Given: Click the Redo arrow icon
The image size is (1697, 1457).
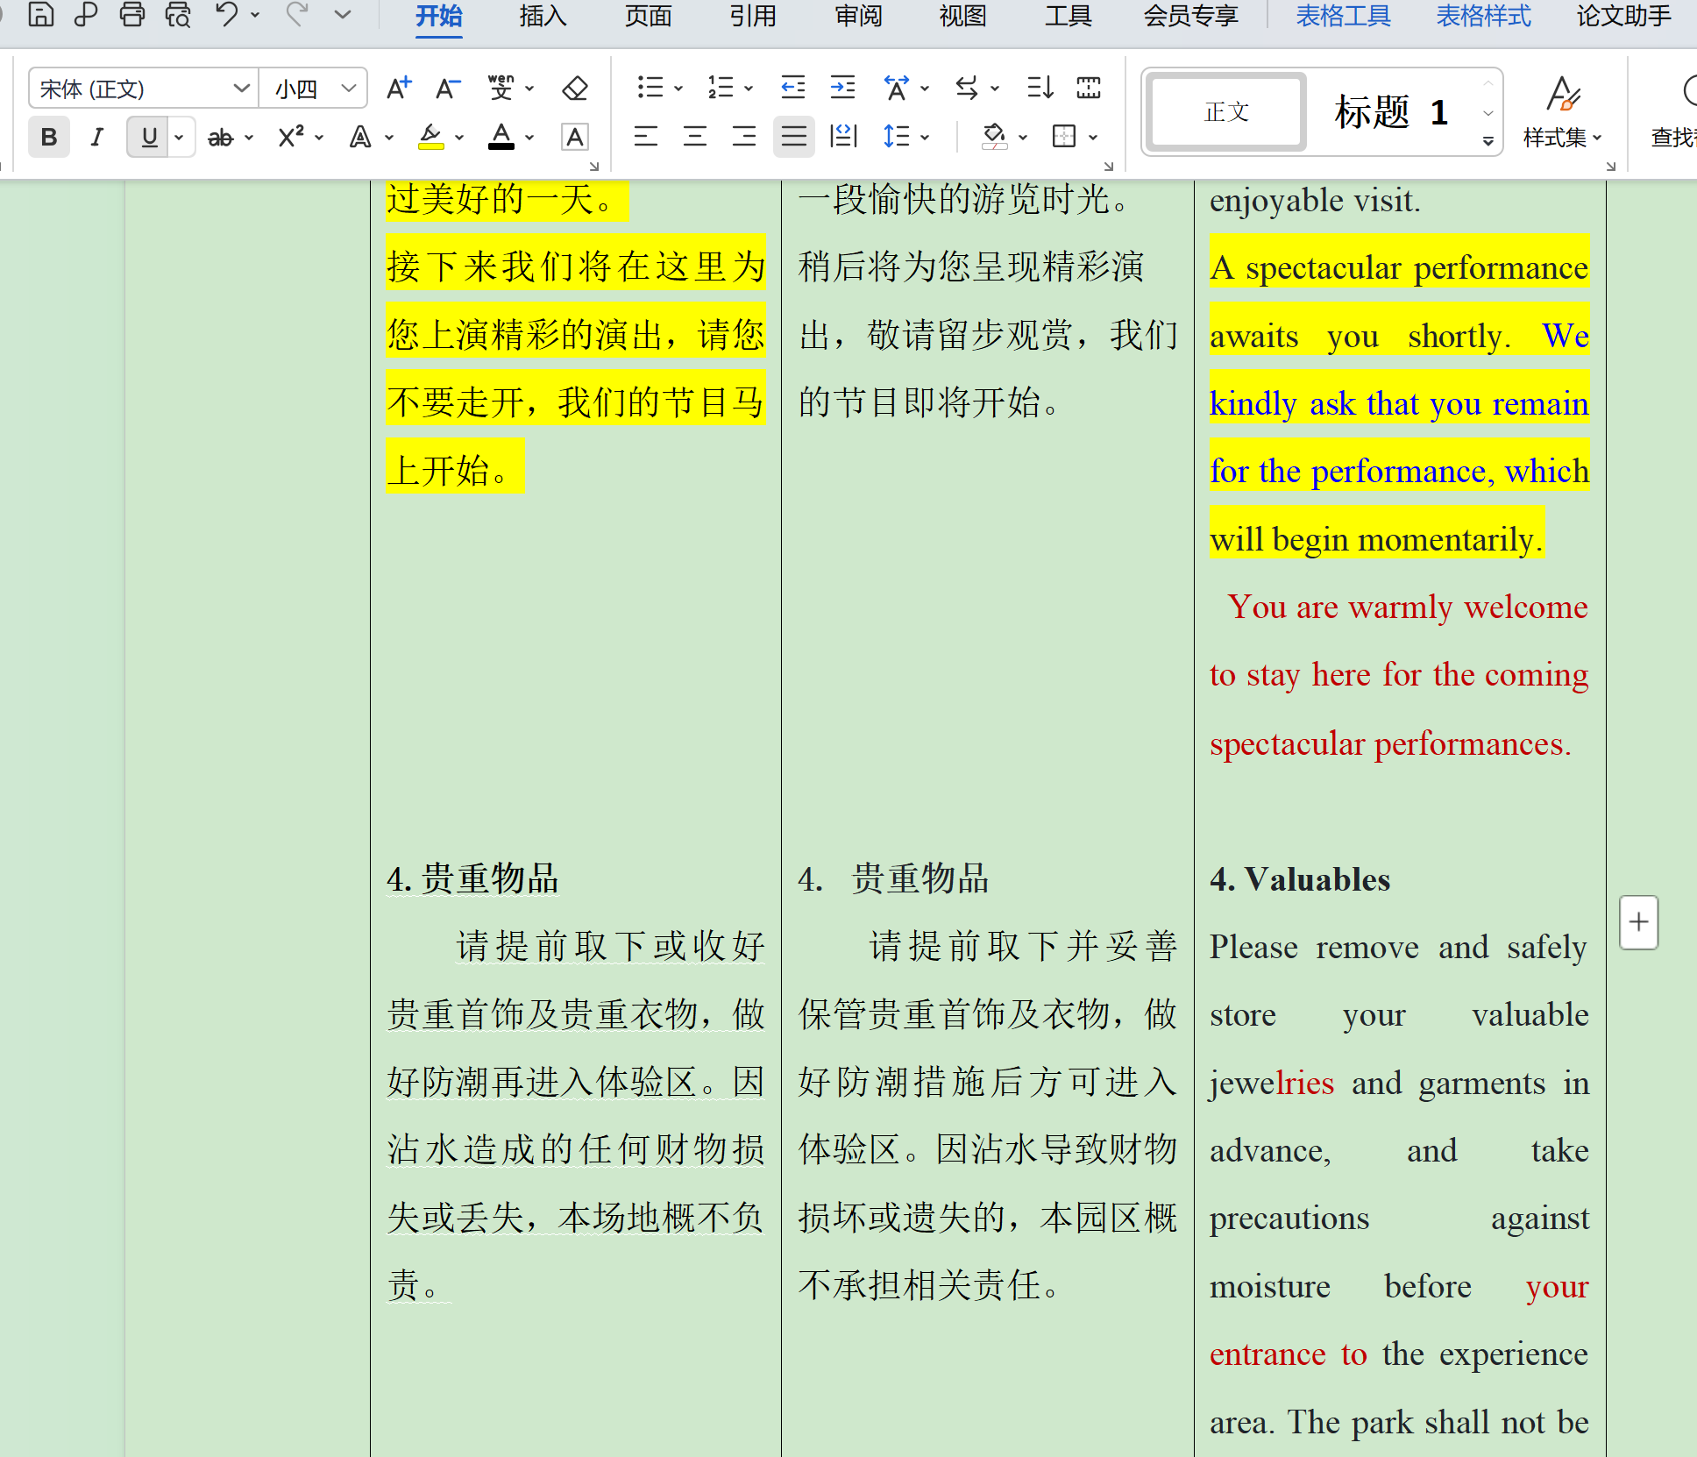Looking at the screenshot, I should click(296, 15).
